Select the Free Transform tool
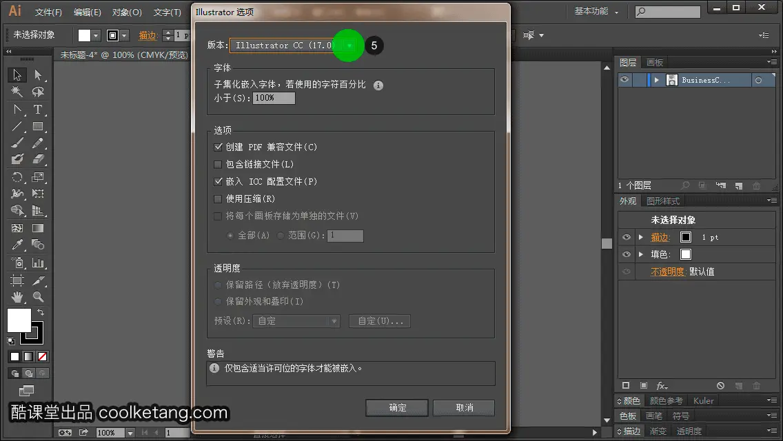This screenshot has width=783, height=441. 38,194
